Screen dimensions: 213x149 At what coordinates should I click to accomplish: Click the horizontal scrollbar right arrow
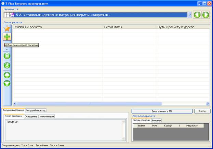[x=208, y=104]
